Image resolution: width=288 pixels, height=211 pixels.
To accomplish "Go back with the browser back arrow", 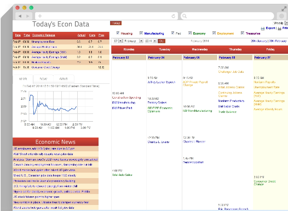I will click(x=20, y=16).
